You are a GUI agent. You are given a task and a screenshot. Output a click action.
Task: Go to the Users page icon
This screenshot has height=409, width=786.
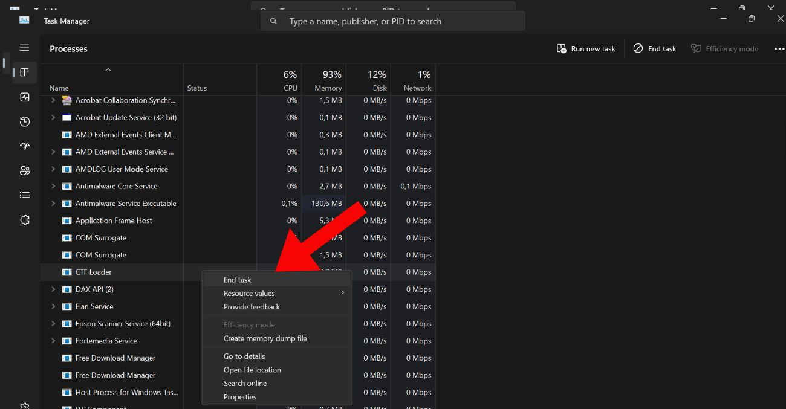[25, 170]
